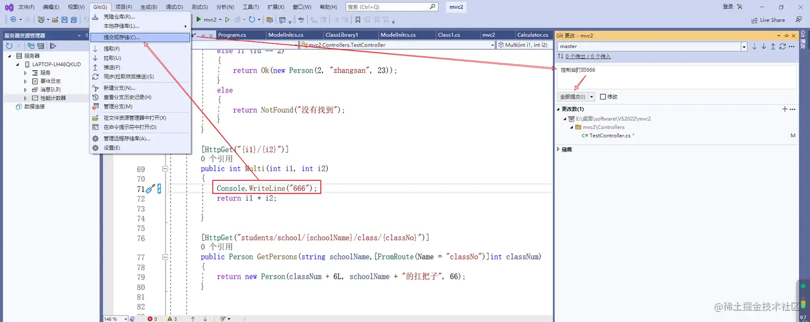Collapse the Multi method using fold box at line 69
The image size is (810, 322).
point(165,168)
